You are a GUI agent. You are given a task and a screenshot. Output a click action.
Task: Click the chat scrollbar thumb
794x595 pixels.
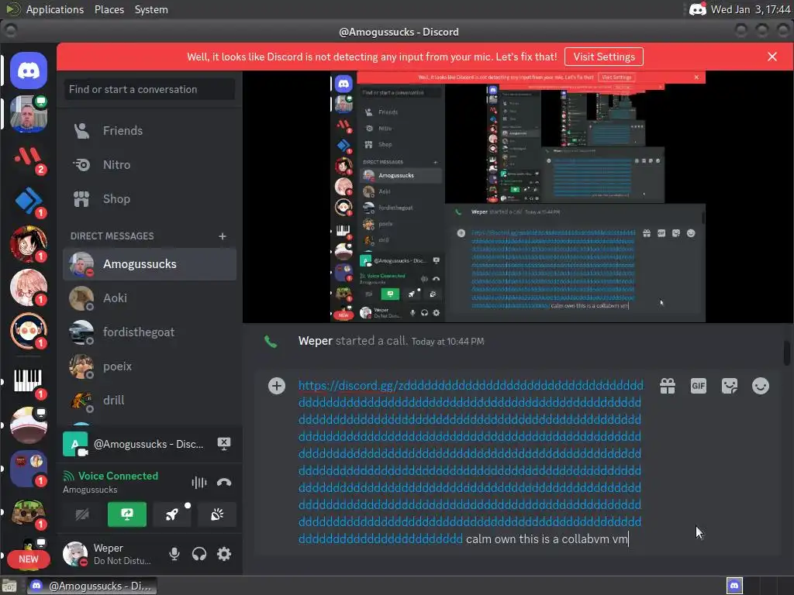click(786, 353)
